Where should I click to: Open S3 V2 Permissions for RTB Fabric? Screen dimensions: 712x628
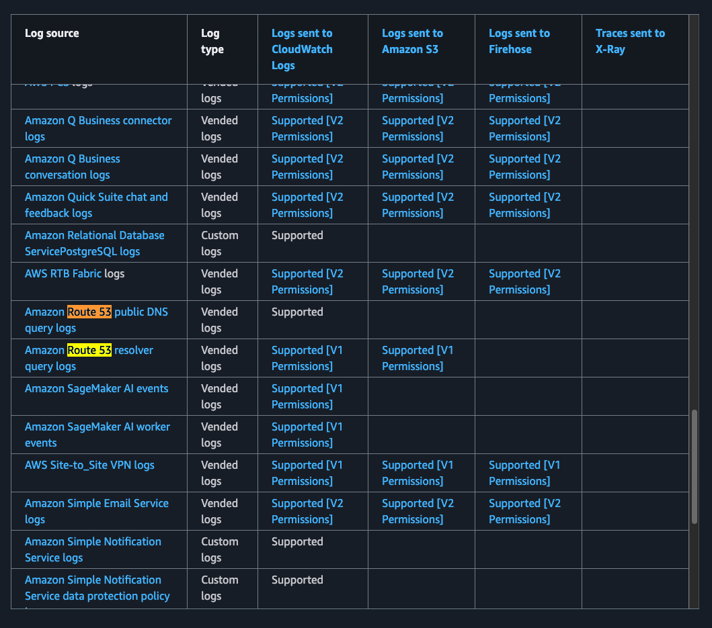pyautogui.click(x=418, y=281)
